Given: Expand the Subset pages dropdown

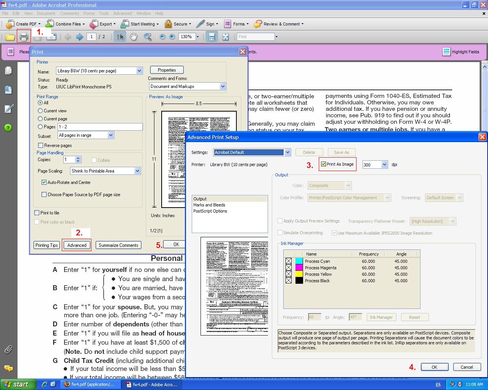Looking at the screenshot, I should click(x=111, y=135).
